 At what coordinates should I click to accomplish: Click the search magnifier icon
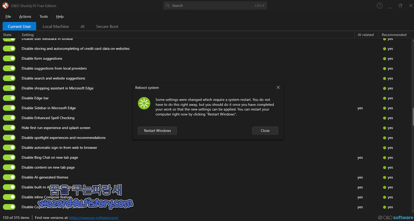168,6
